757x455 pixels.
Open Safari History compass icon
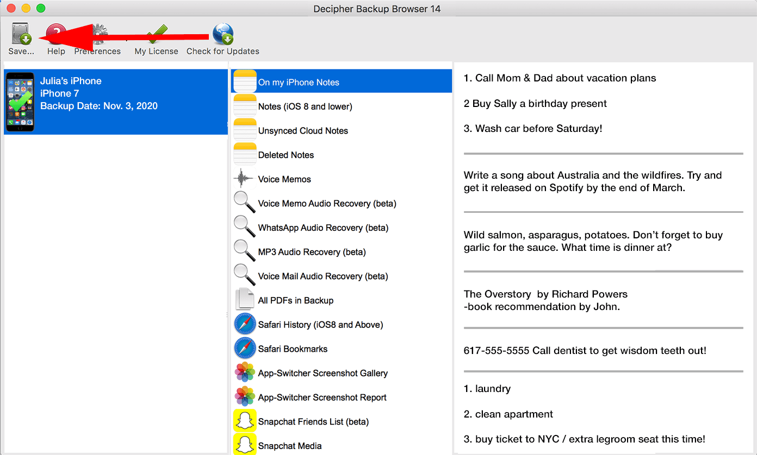[244, 325]
